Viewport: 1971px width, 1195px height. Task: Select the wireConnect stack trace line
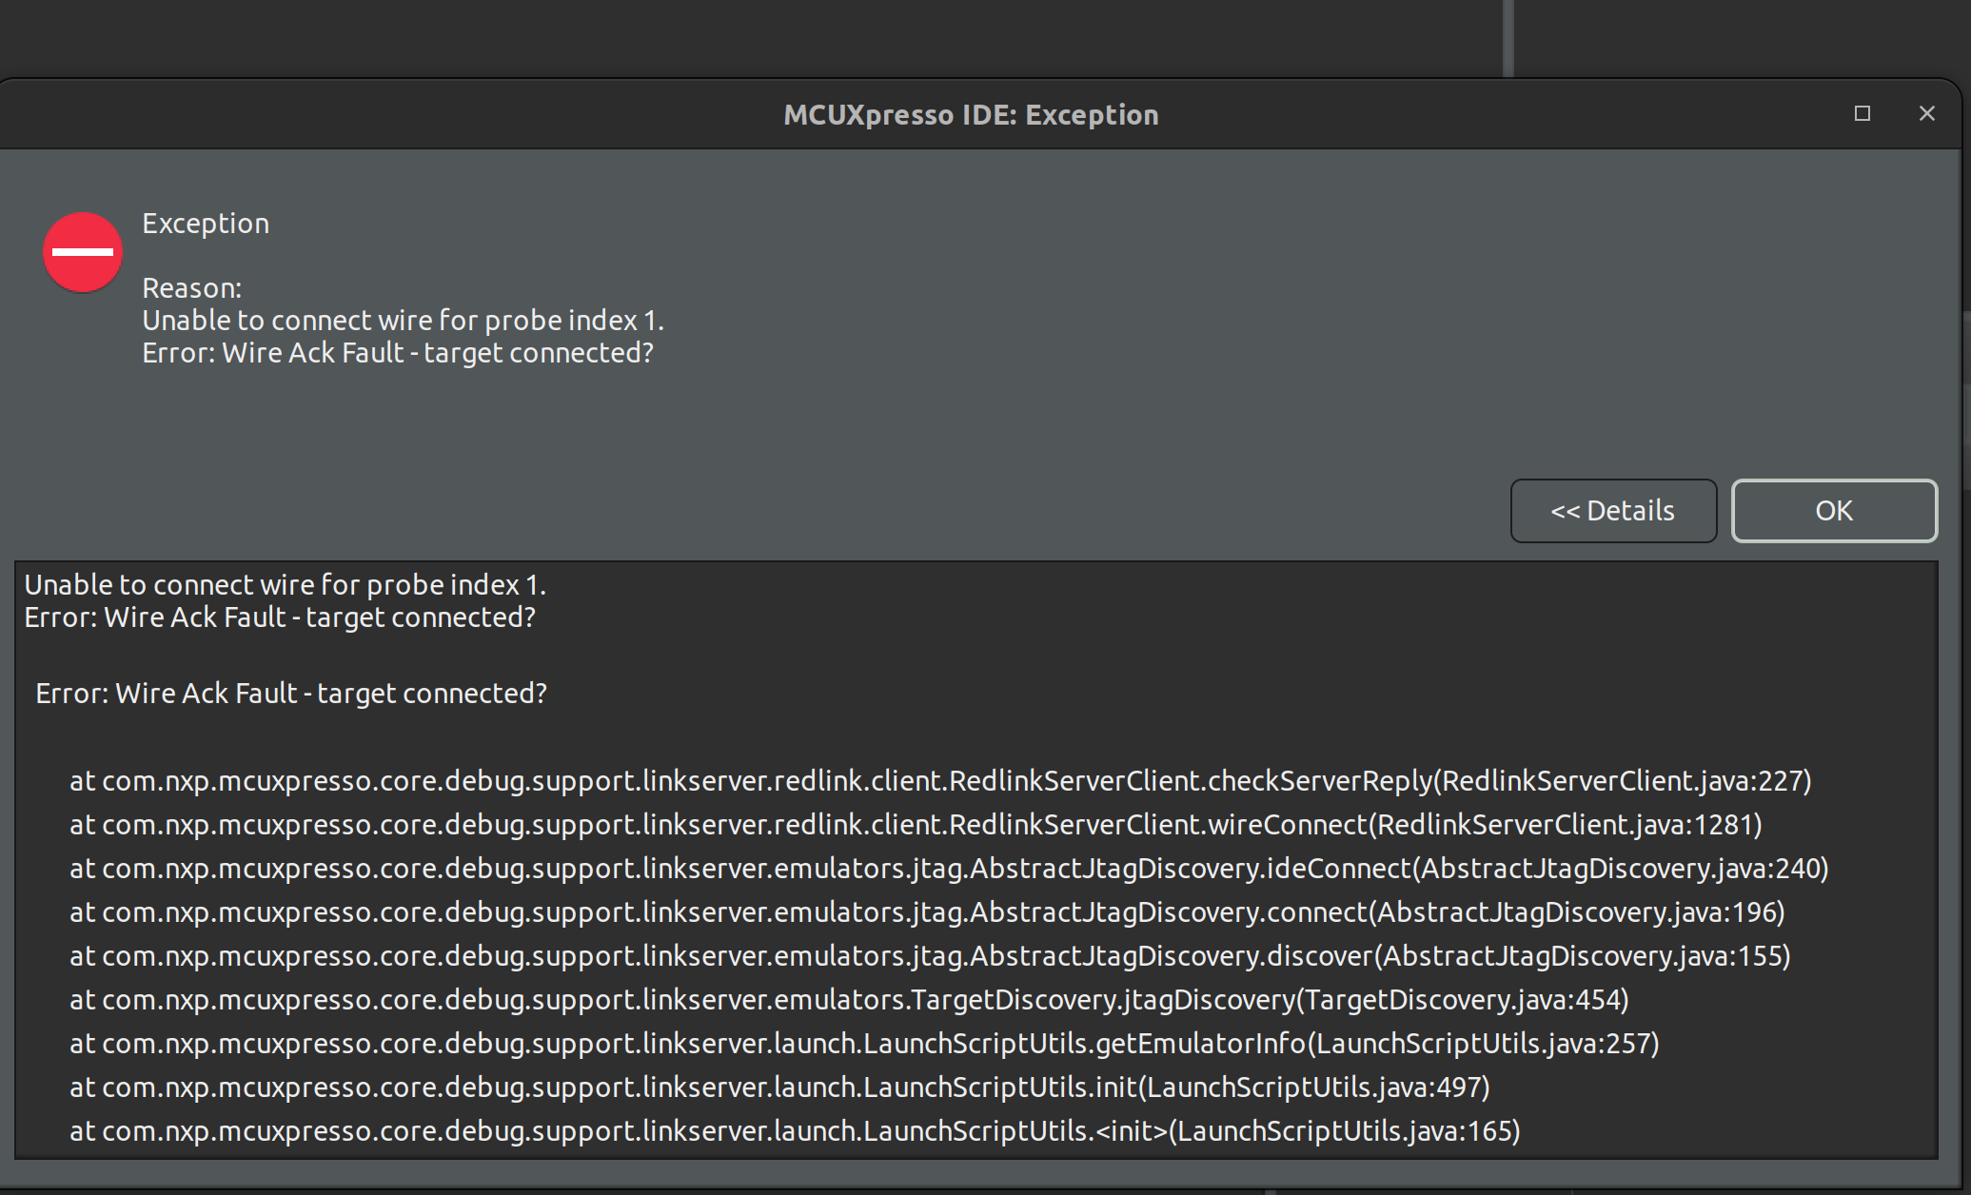[x=915, y=825]
